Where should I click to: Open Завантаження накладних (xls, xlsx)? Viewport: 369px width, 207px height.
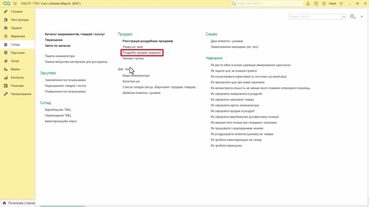pos(234,47)
